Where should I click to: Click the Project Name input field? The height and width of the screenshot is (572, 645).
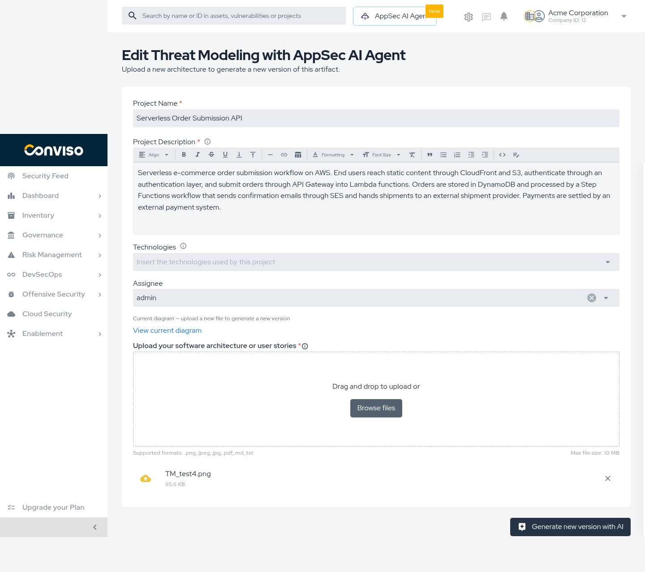376,118
